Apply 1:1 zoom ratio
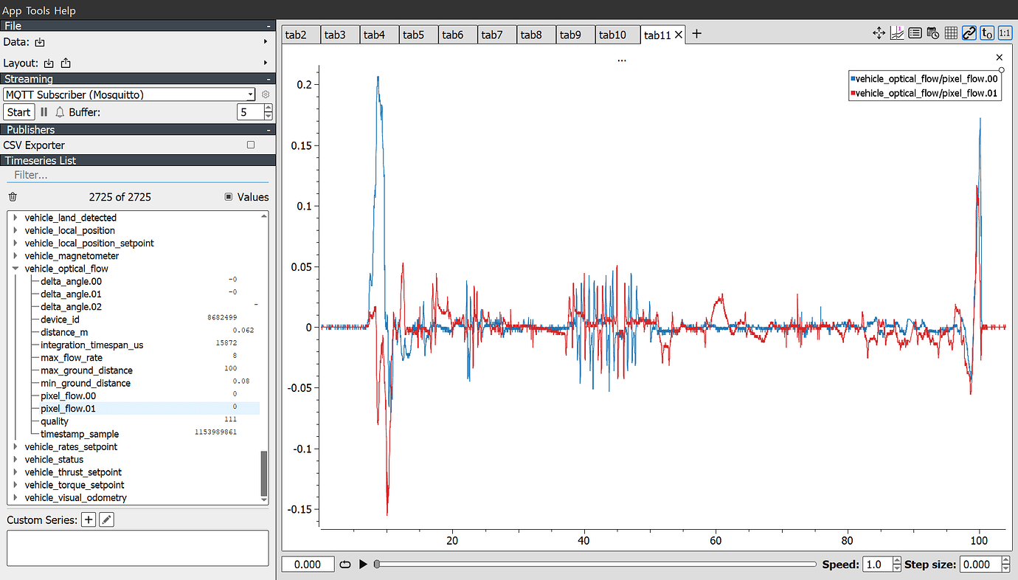 pos(1004,33)
